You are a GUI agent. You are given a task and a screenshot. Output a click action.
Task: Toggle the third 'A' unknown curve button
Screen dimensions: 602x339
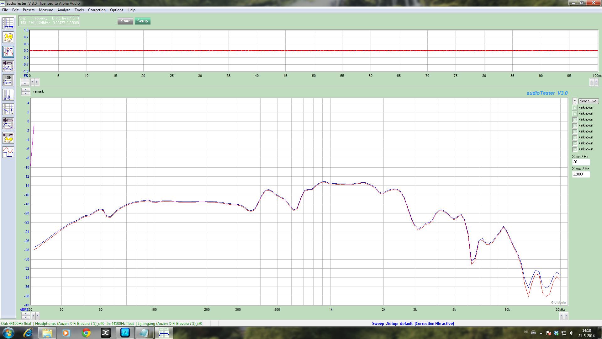[x=575, y=120]
